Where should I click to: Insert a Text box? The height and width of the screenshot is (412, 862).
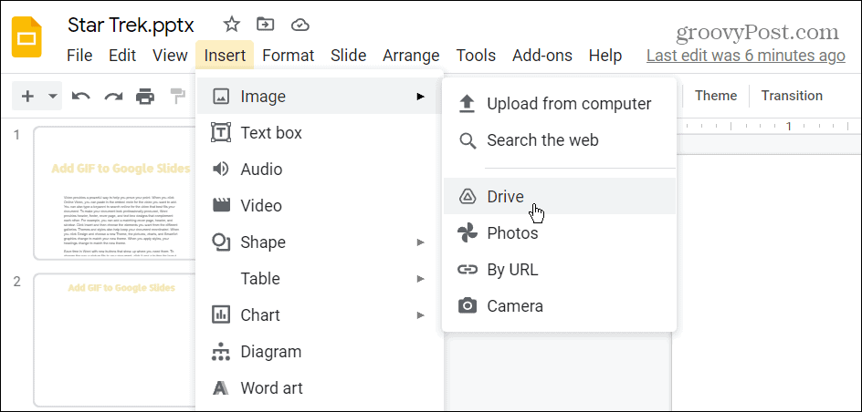coord(319,133)
